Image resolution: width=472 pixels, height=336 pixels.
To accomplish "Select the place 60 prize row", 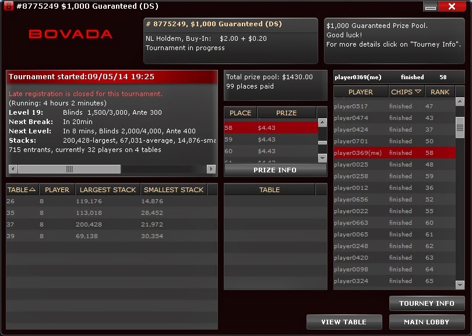I will 271,151.
